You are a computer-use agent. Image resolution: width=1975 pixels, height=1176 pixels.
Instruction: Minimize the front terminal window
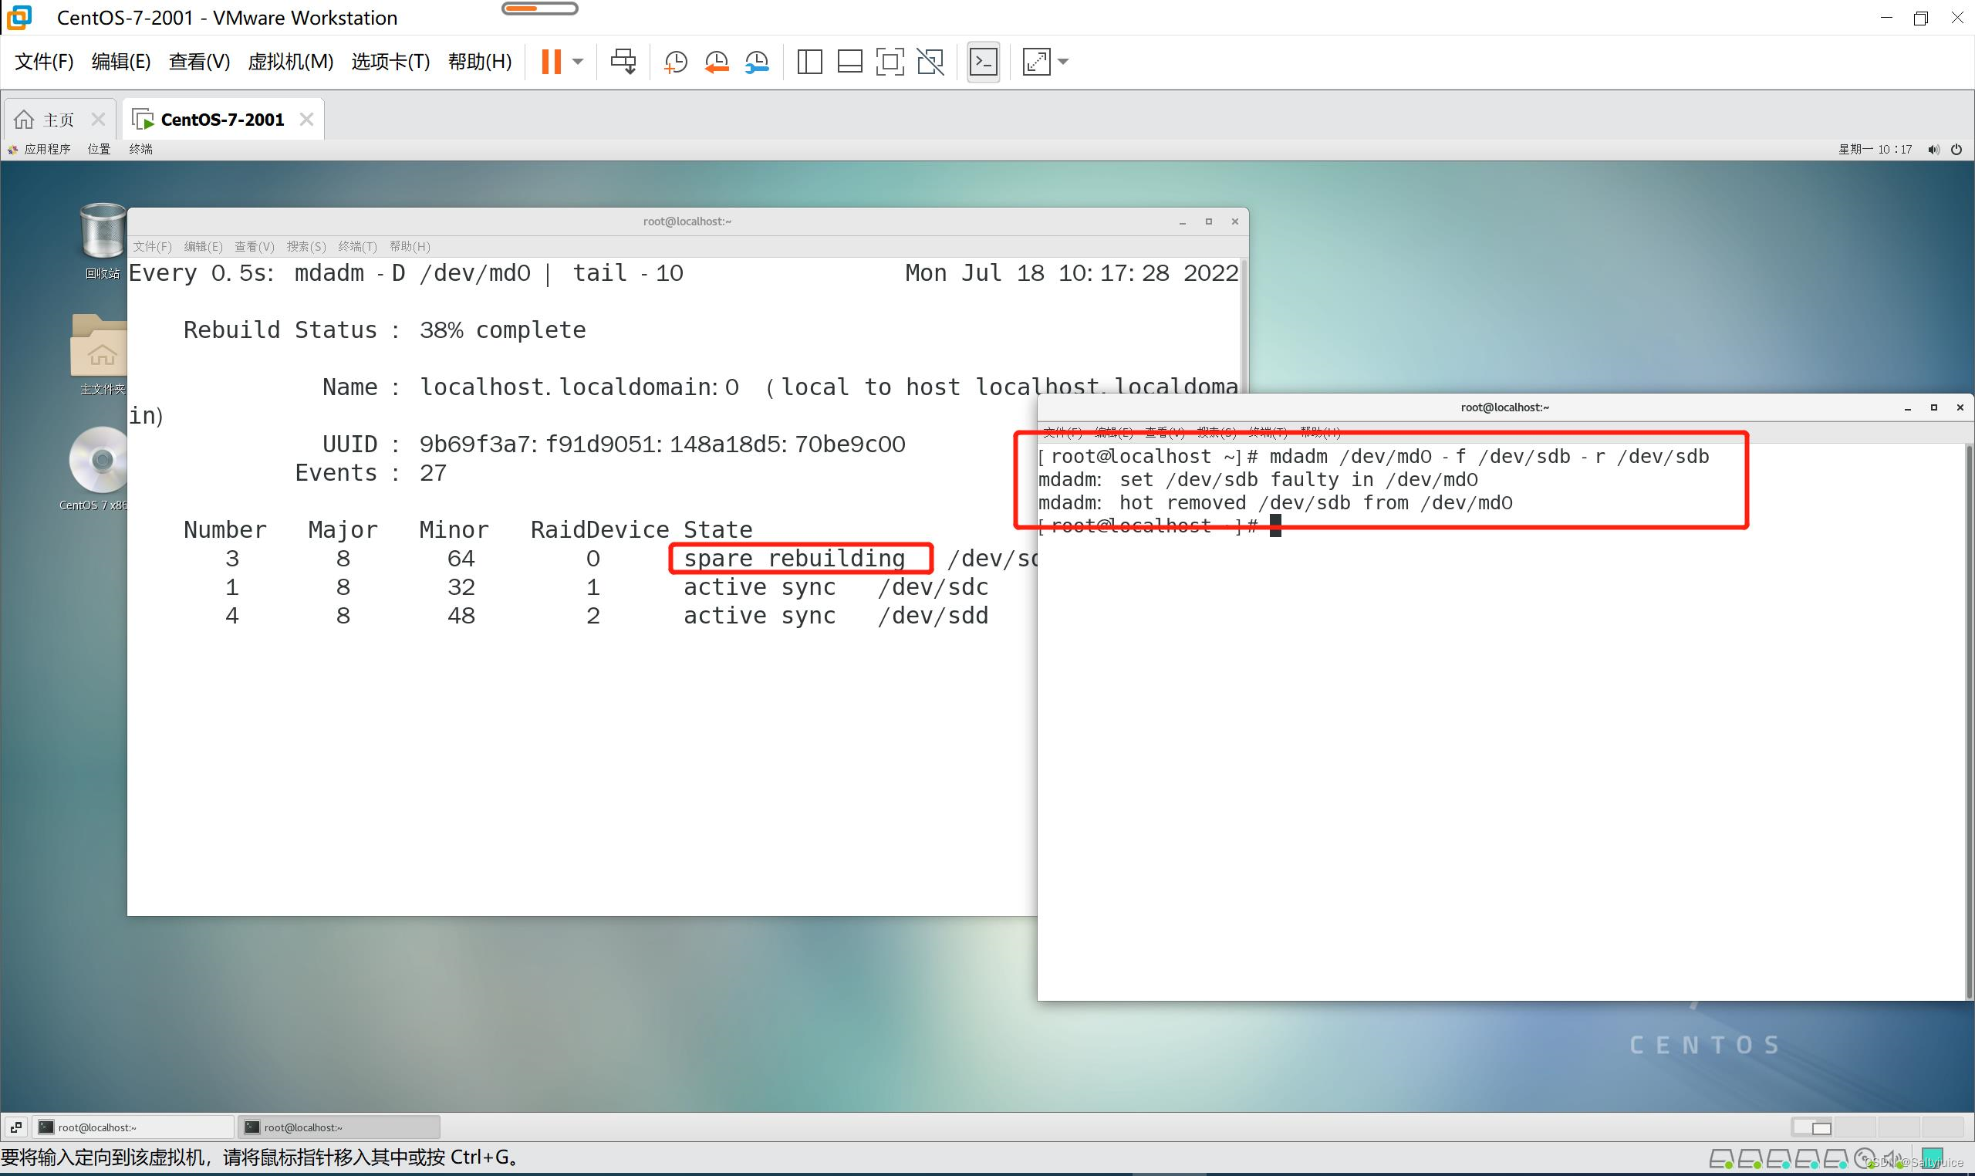point(1908,408)
